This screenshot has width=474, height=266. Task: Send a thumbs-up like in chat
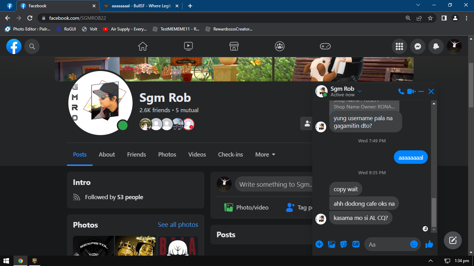429,244
